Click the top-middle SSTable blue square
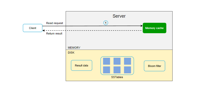Screen dimensions: 221x90 pyautogui.click(x=117, y=61)
